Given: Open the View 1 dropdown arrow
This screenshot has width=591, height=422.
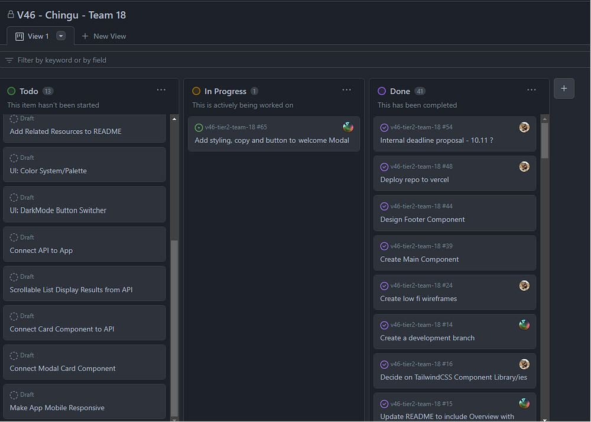Looking at the screenshot, I should tap(61, 36).
